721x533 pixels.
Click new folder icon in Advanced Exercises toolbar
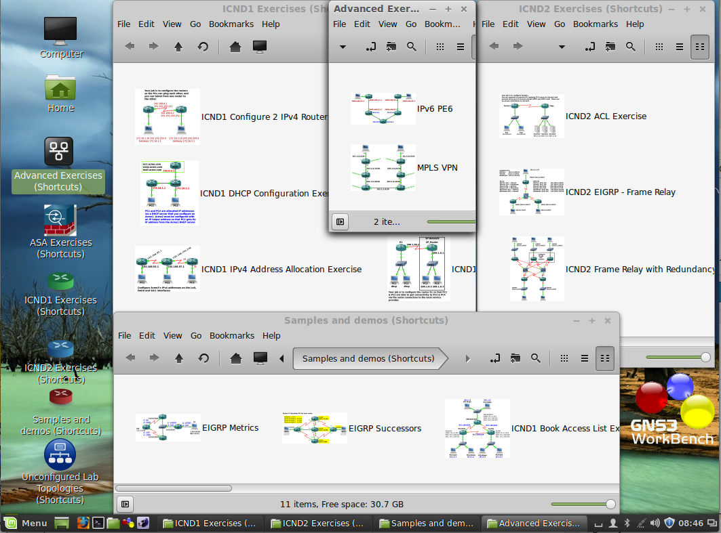[x=391, y=47]
